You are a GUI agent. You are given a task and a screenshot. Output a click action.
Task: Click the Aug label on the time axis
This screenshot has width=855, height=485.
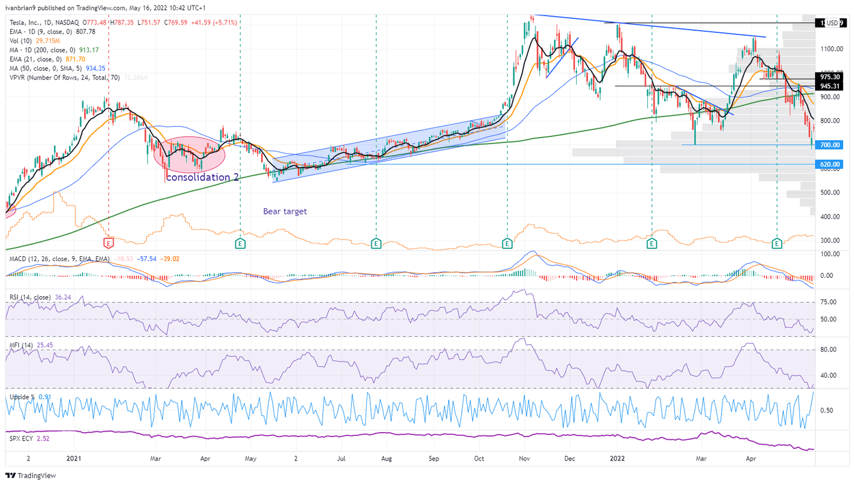(386, 459)
